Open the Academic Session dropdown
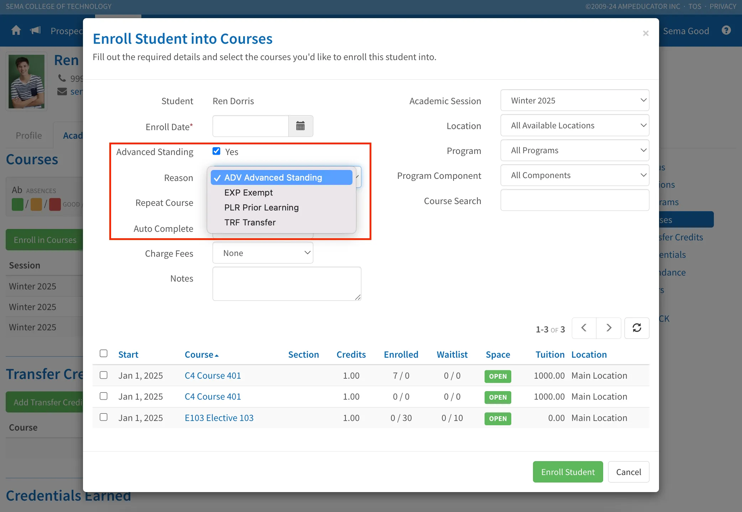 (x=575, y=100)
